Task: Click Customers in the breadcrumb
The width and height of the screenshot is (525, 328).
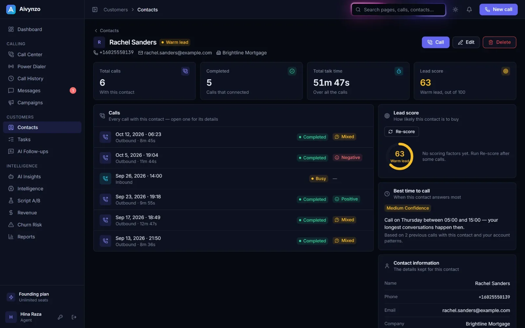Action: [115, 10]
